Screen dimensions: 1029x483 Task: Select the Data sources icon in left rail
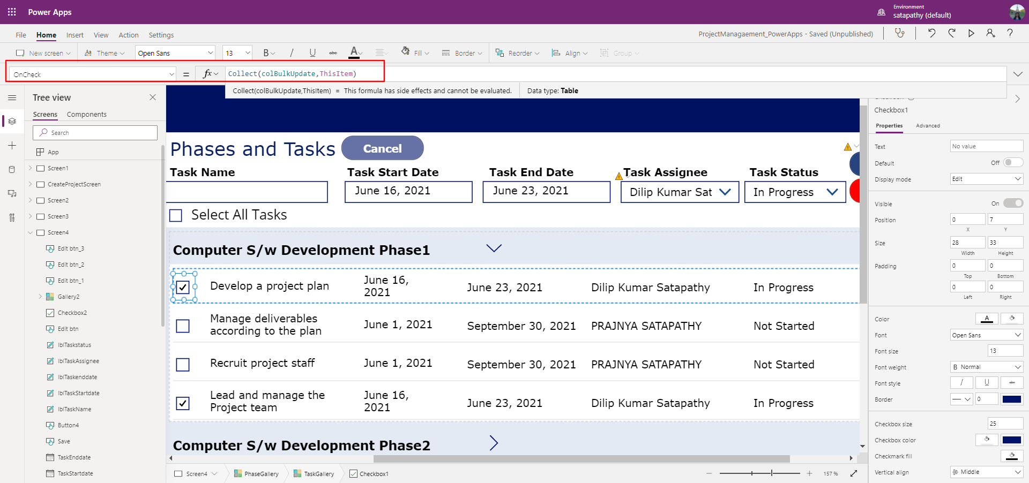coord(12,169)
